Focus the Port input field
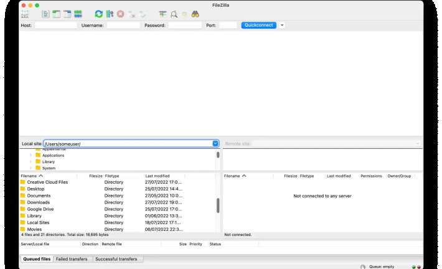The width and height of the screenshot is (442, 269). click(227, 26)
